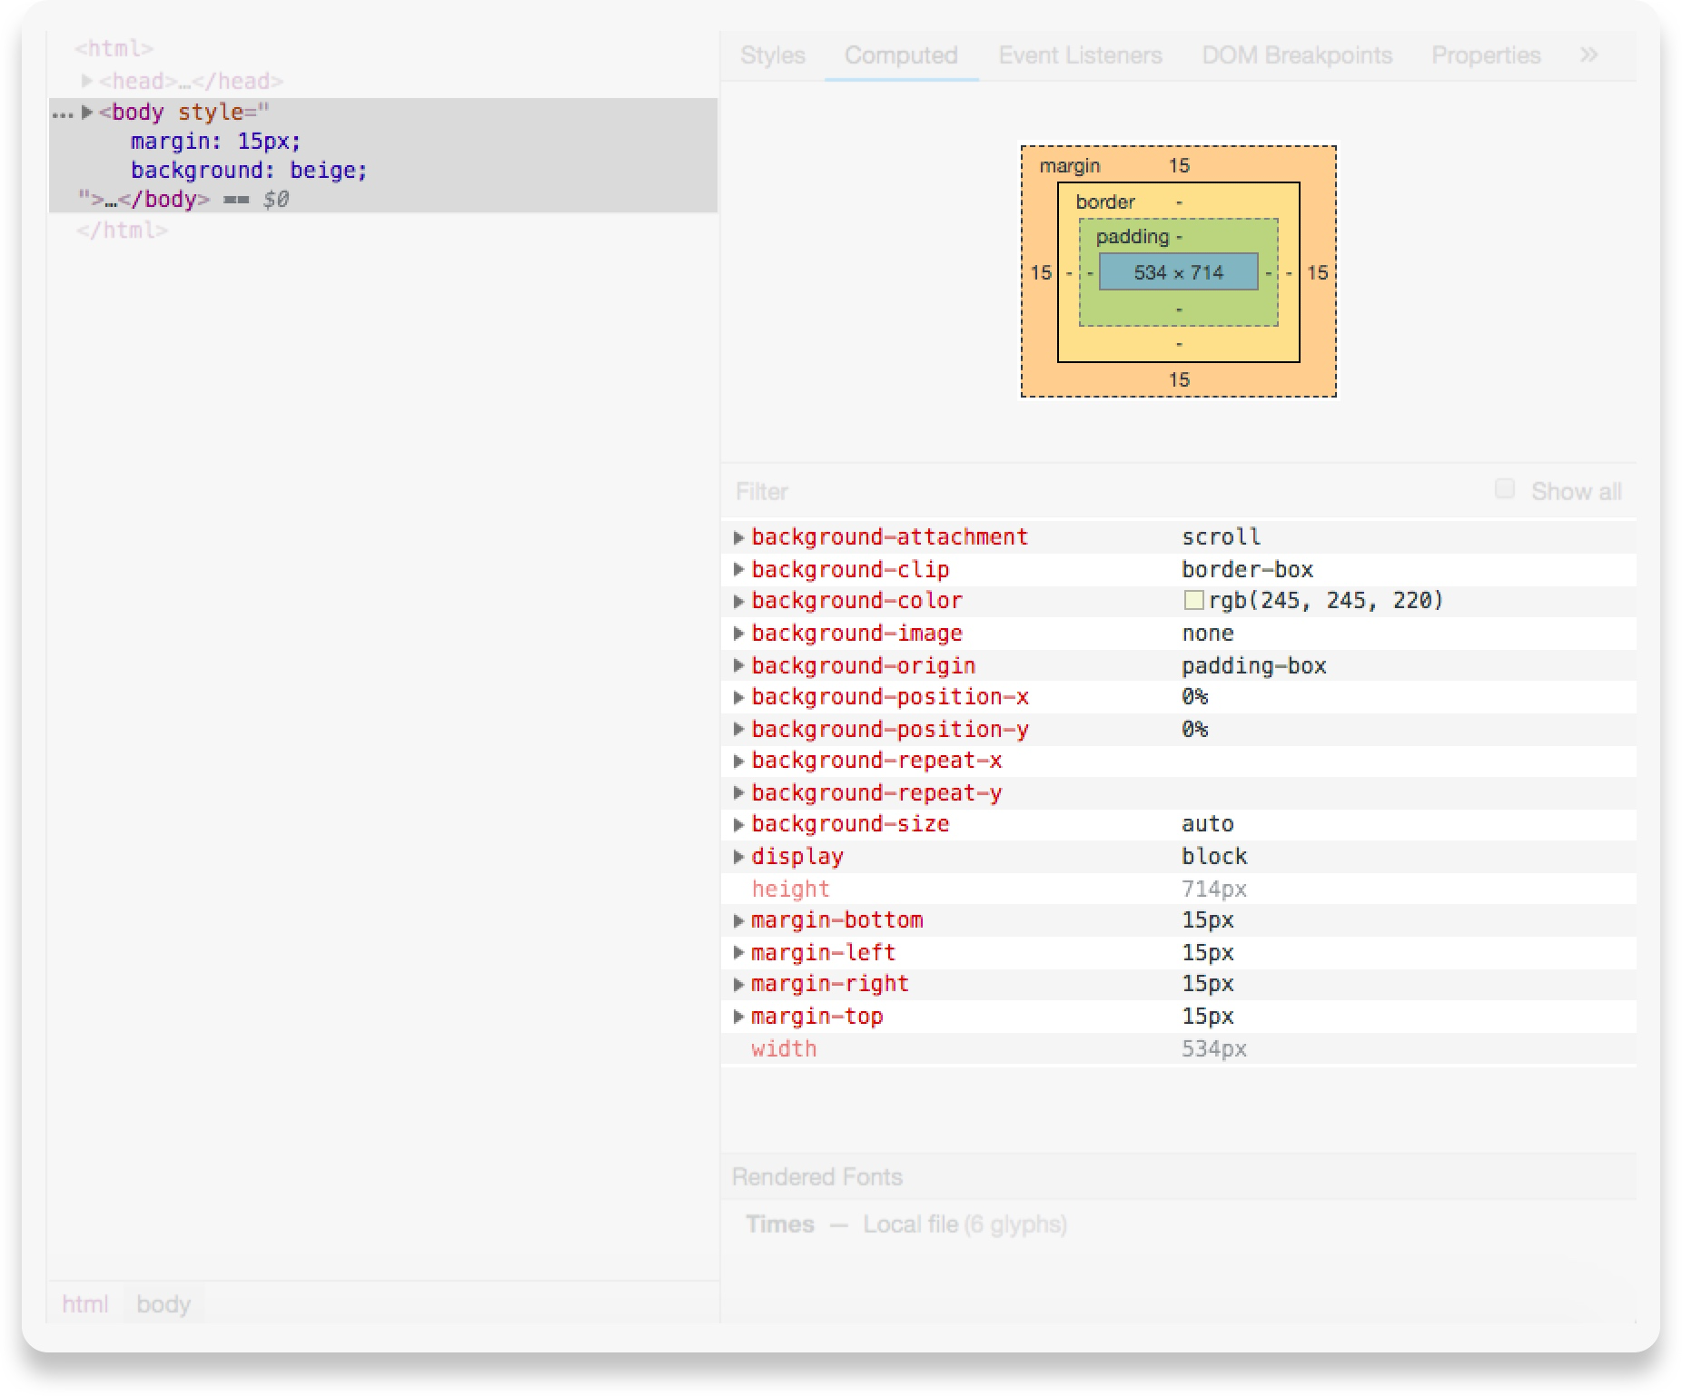
Task: Expand the background-color computed property
Action: tap(738, 601)
